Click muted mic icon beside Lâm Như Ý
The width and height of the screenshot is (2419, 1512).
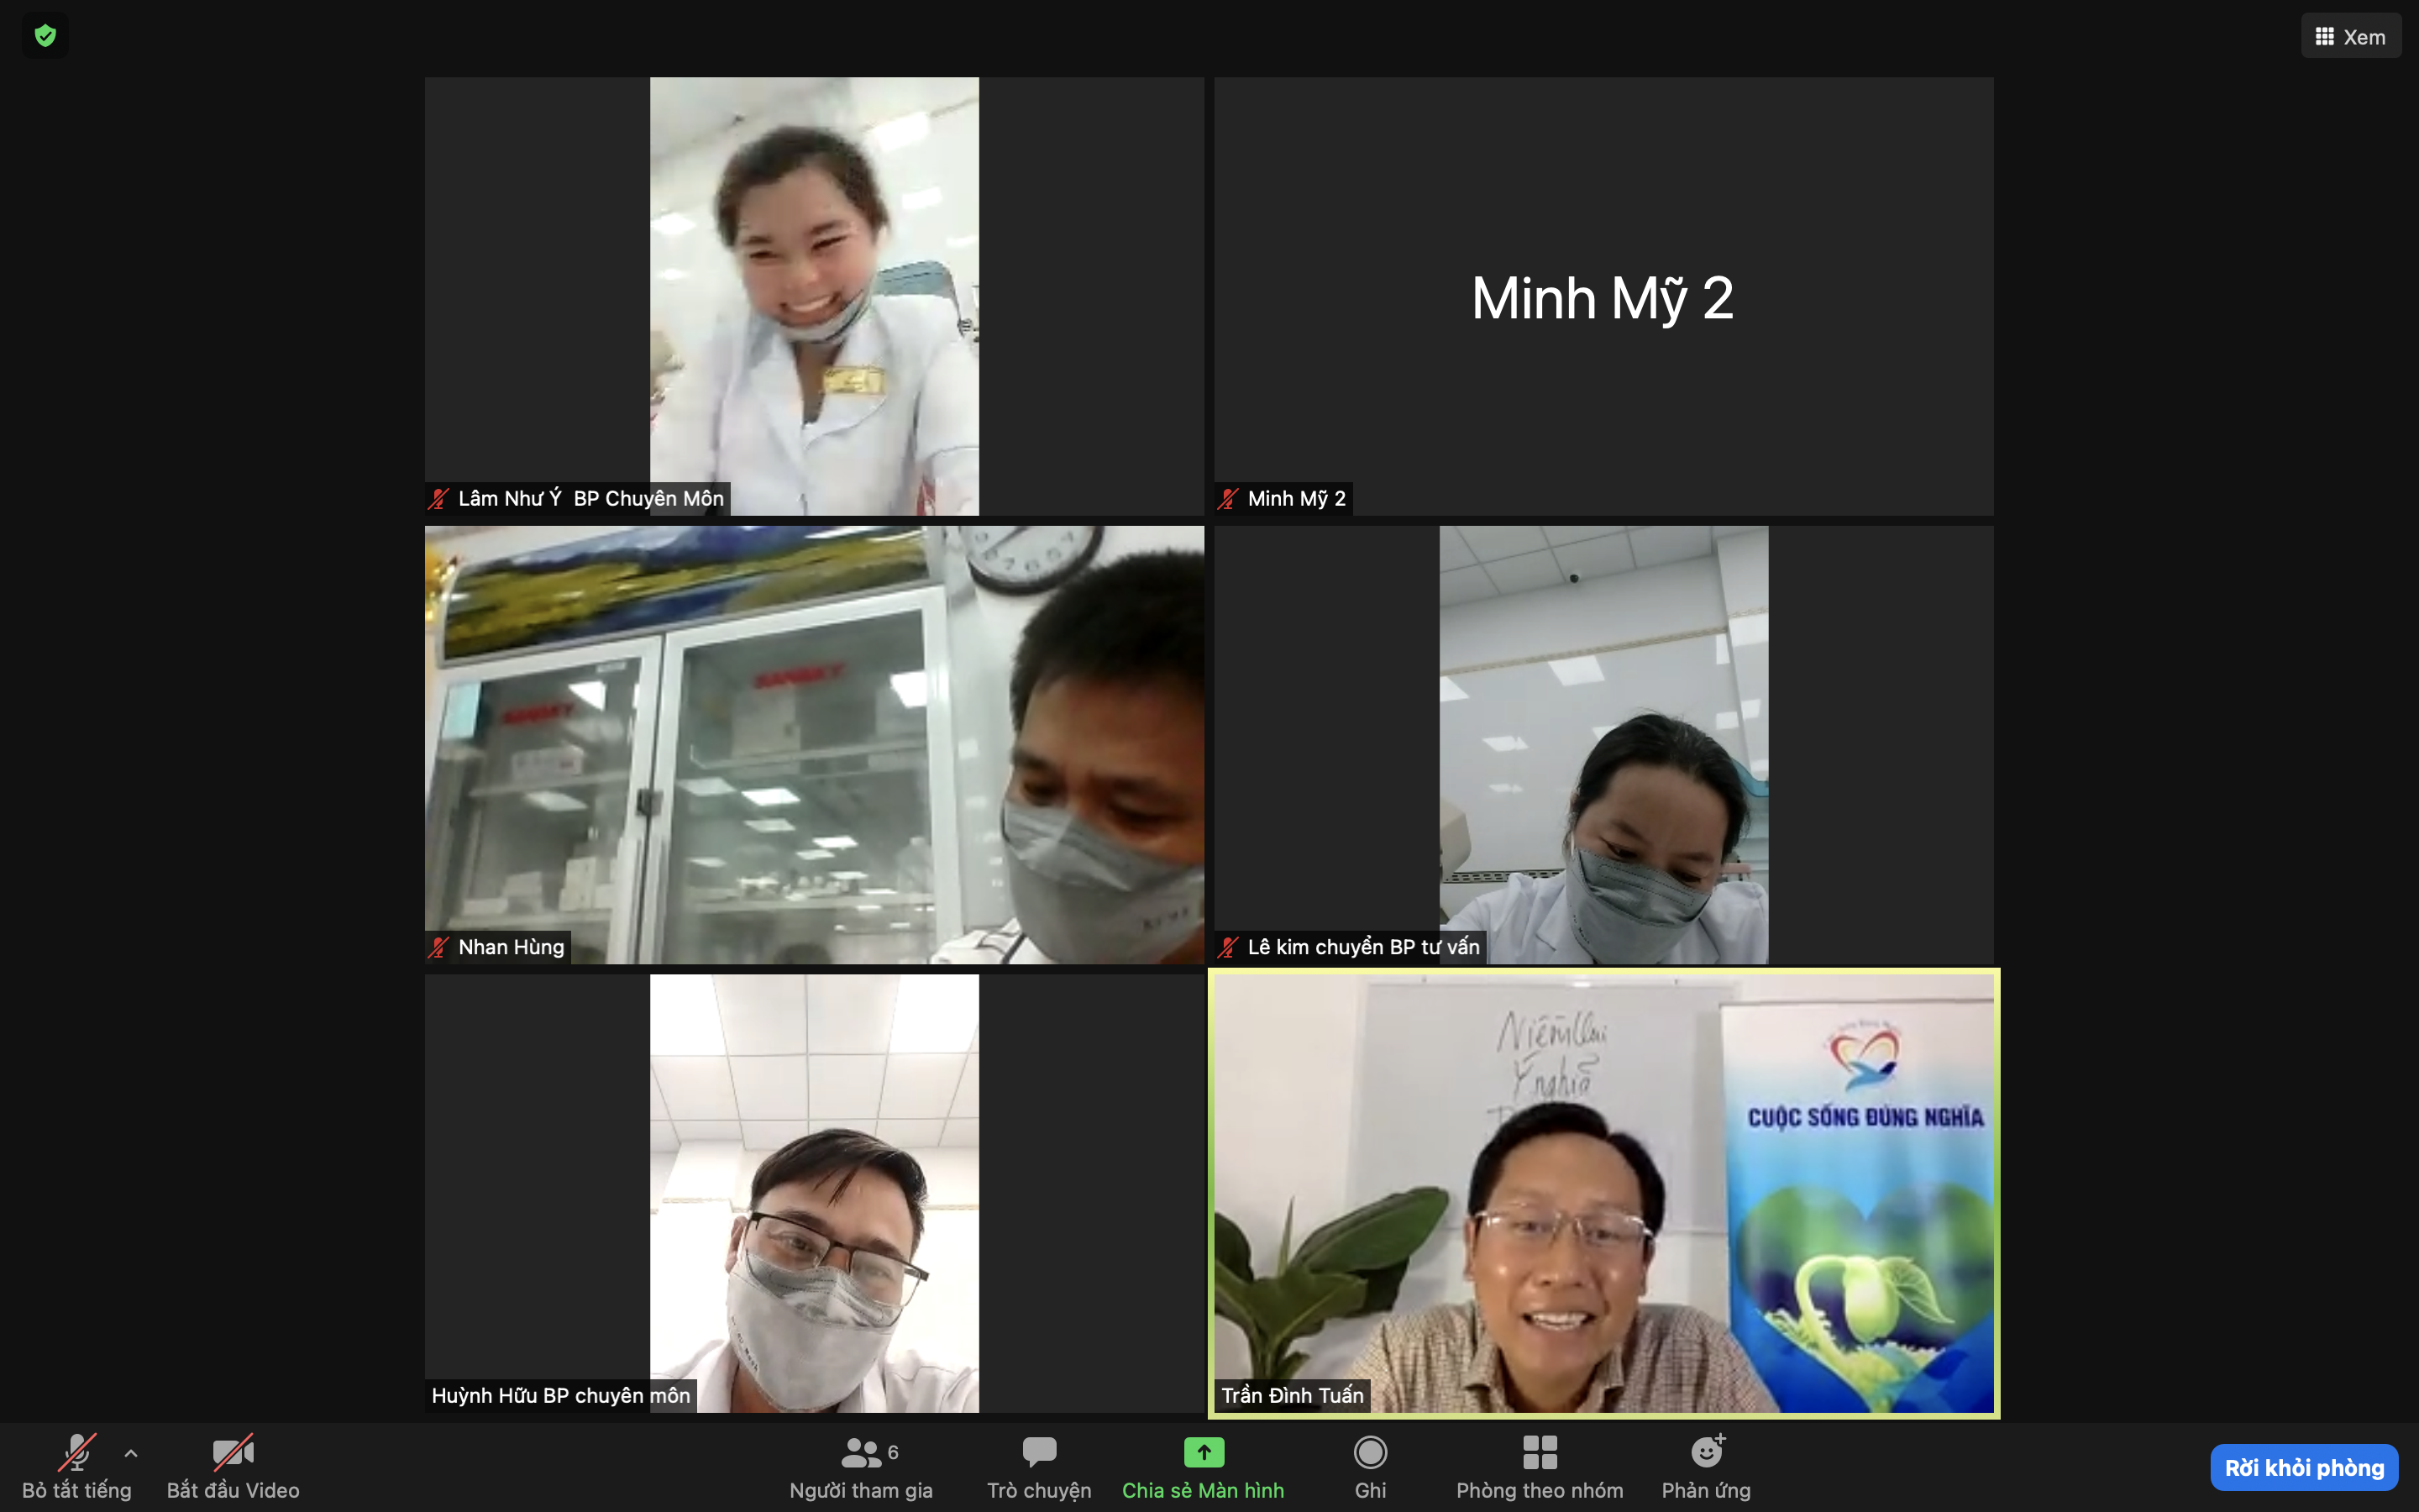[x=438, y=498]
